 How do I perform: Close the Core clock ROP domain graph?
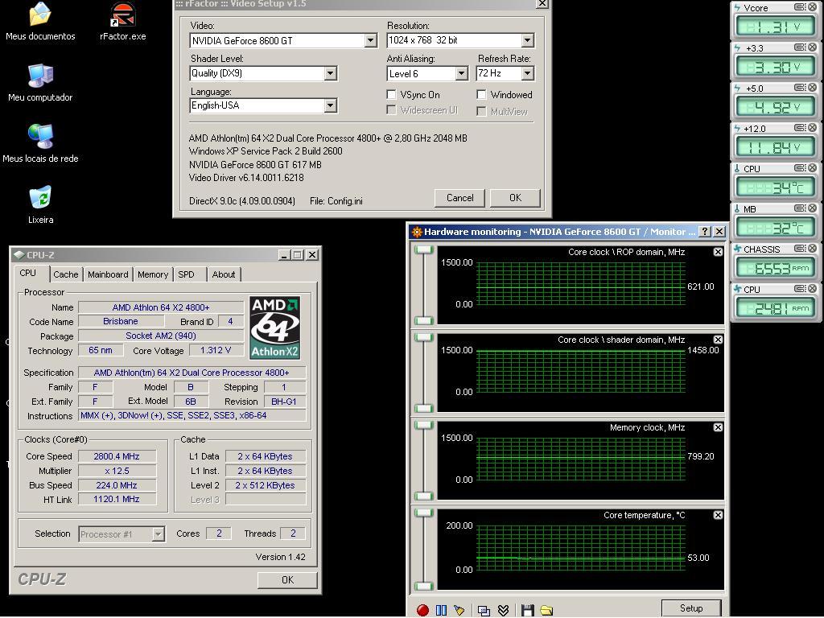[718, 252]
